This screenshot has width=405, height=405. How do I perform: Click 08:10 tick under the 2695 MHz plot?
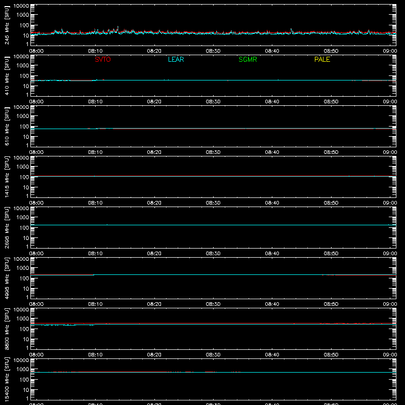click(95, 254)
